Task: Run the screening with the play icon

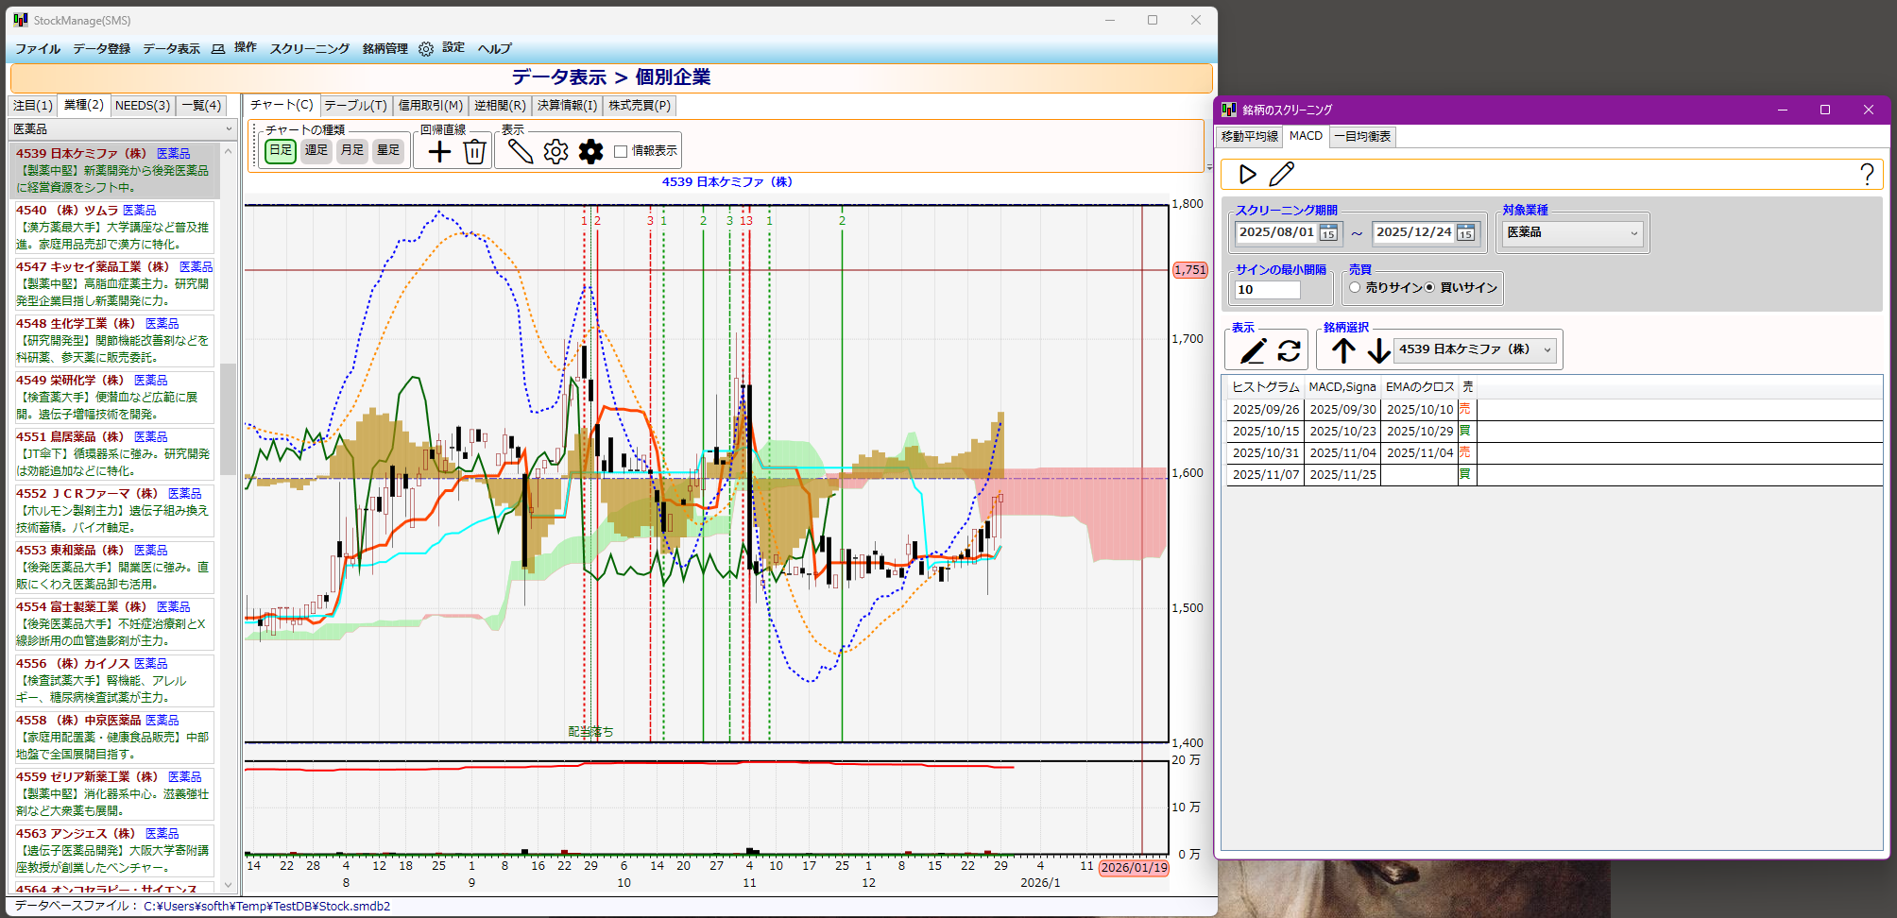Action: [1249, 174]
